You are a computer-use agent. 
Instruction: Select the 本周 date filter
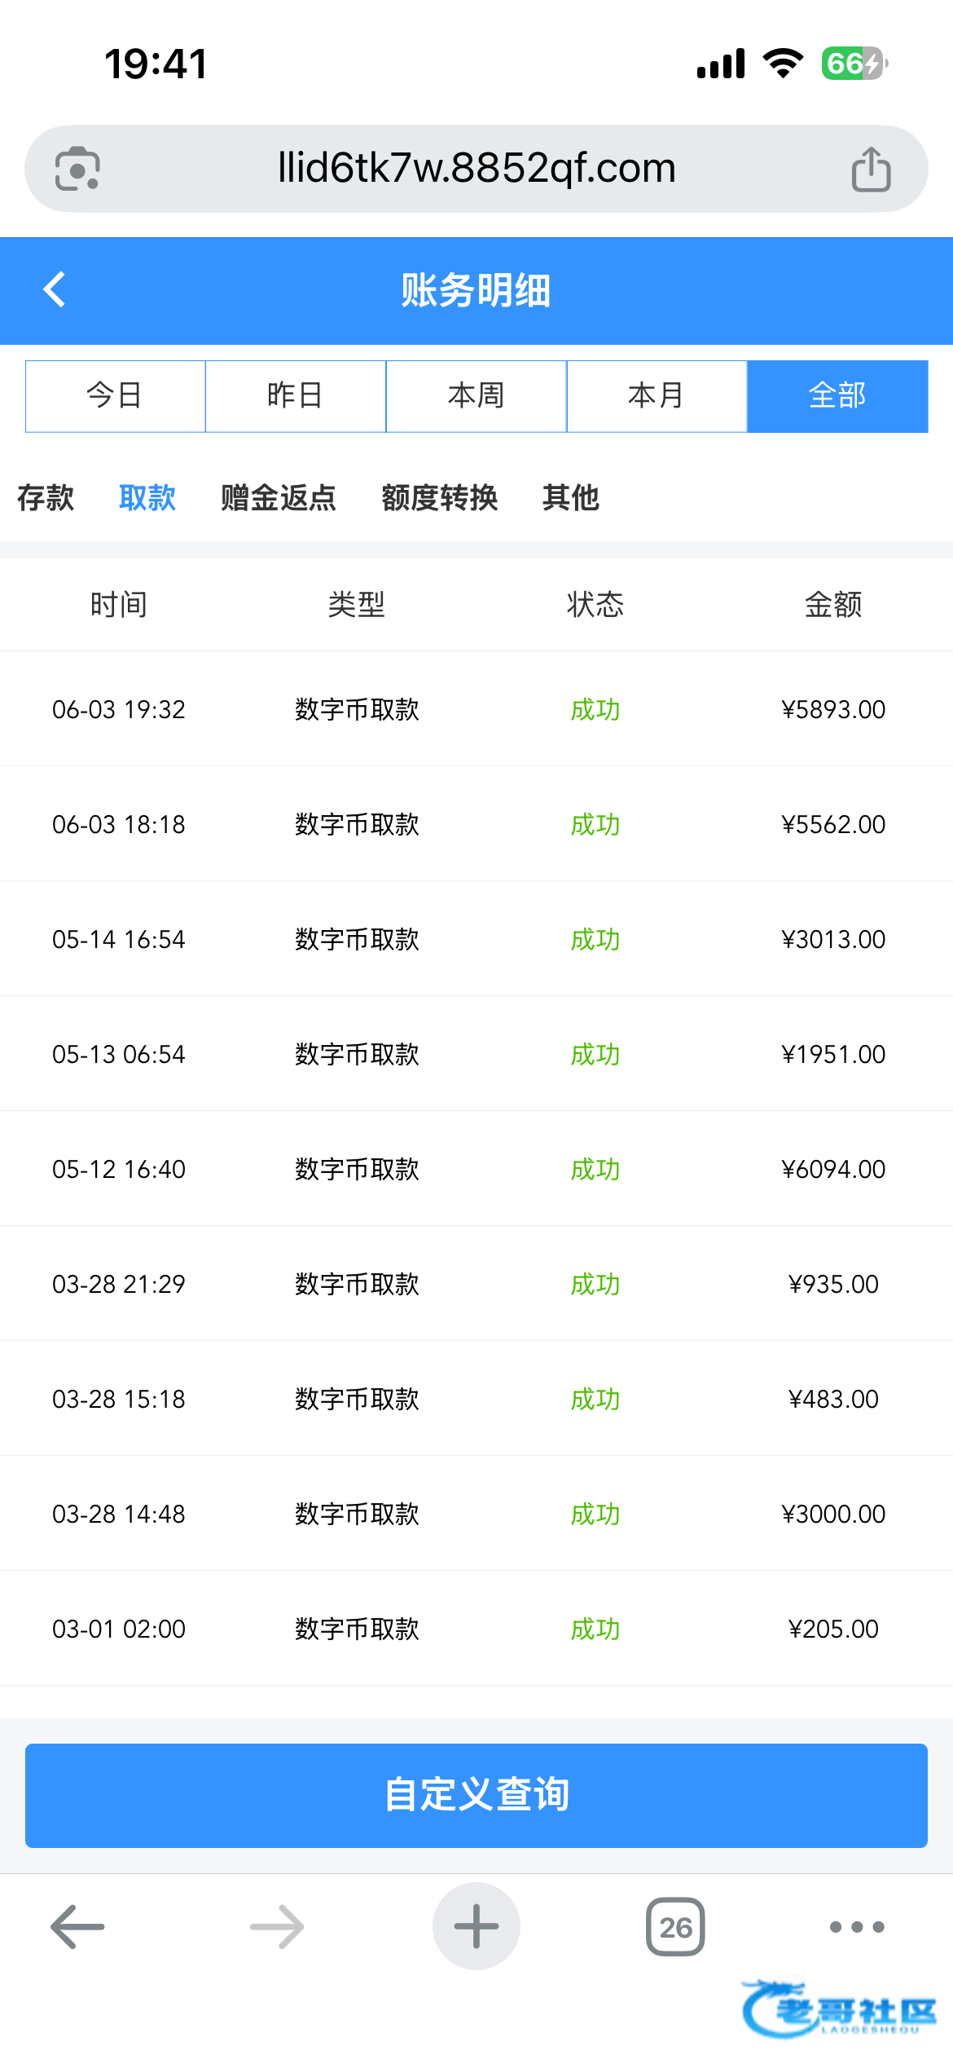(476, 396)
